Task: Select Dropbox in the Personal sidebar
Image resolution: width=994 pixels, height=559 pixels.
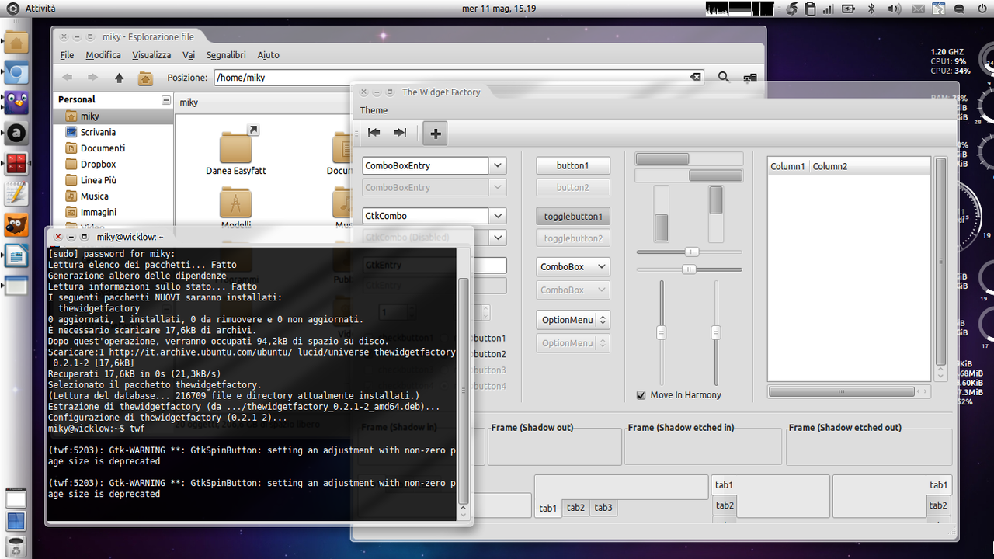Action: pyautogui.click(x=98, y=164)
